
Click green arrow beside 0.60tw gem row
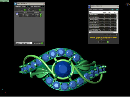coord(41,14)
